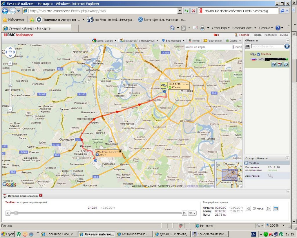Click the history timeline slider handle
Viewport: 297px width, 238px height.
coord(16,213)
